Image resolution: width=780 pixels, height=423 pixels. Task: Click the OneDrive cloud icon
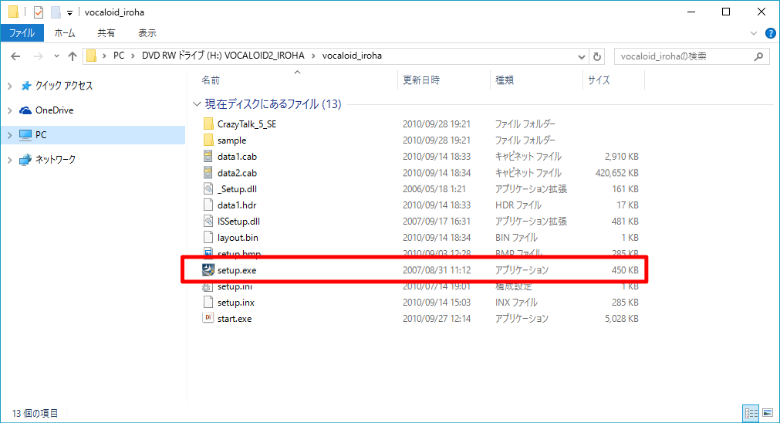pyautogui.click(x=25, y=110)
